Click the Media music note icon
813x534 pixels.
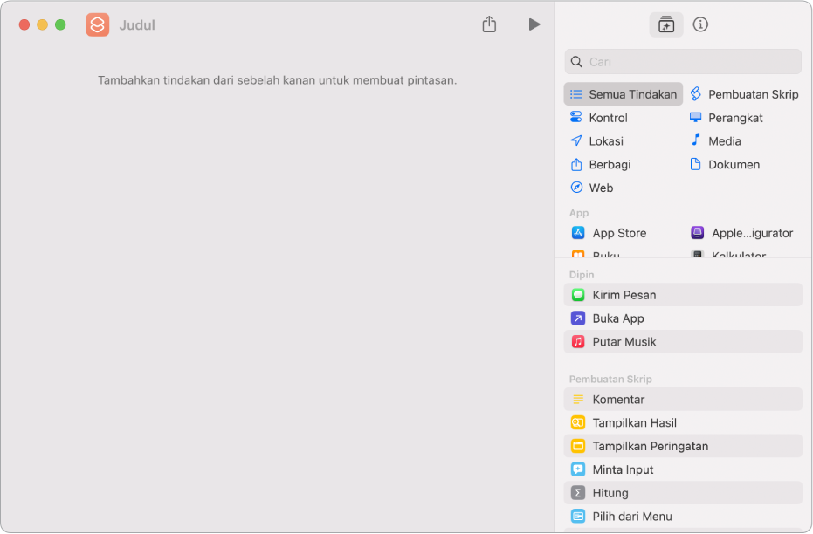click(x=696, y=140)
